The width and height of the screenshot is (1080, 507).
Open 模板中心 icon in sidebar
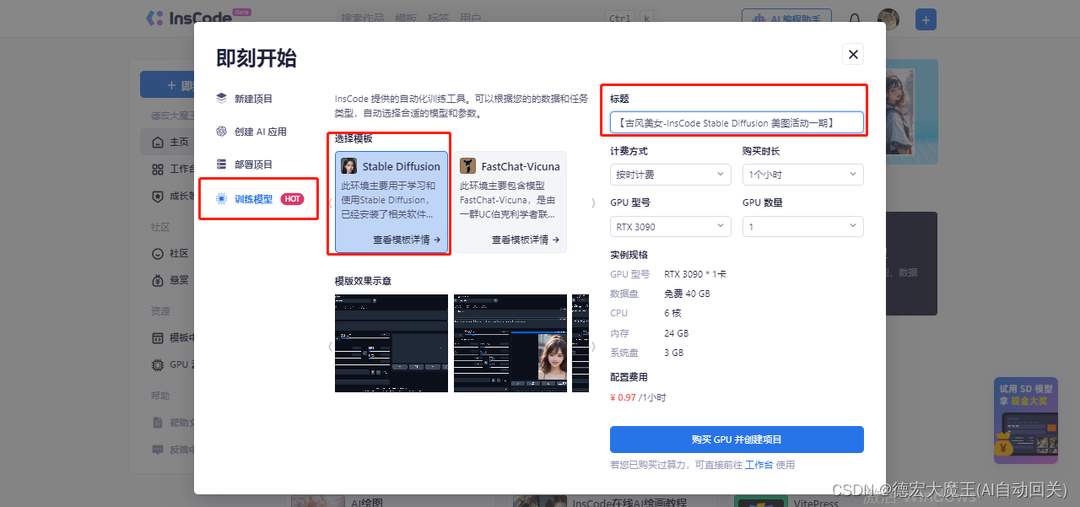point(158,337)
